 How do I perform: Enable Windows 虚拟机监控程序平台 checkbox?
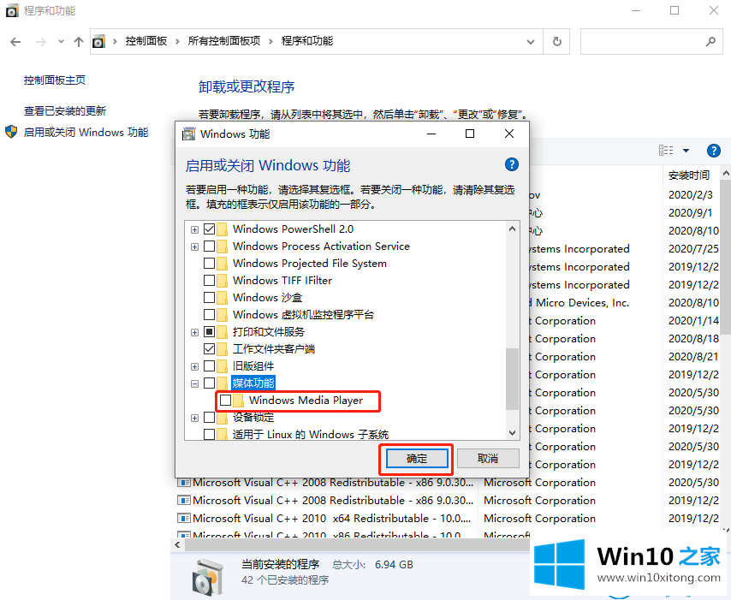[x=210, y=315]
